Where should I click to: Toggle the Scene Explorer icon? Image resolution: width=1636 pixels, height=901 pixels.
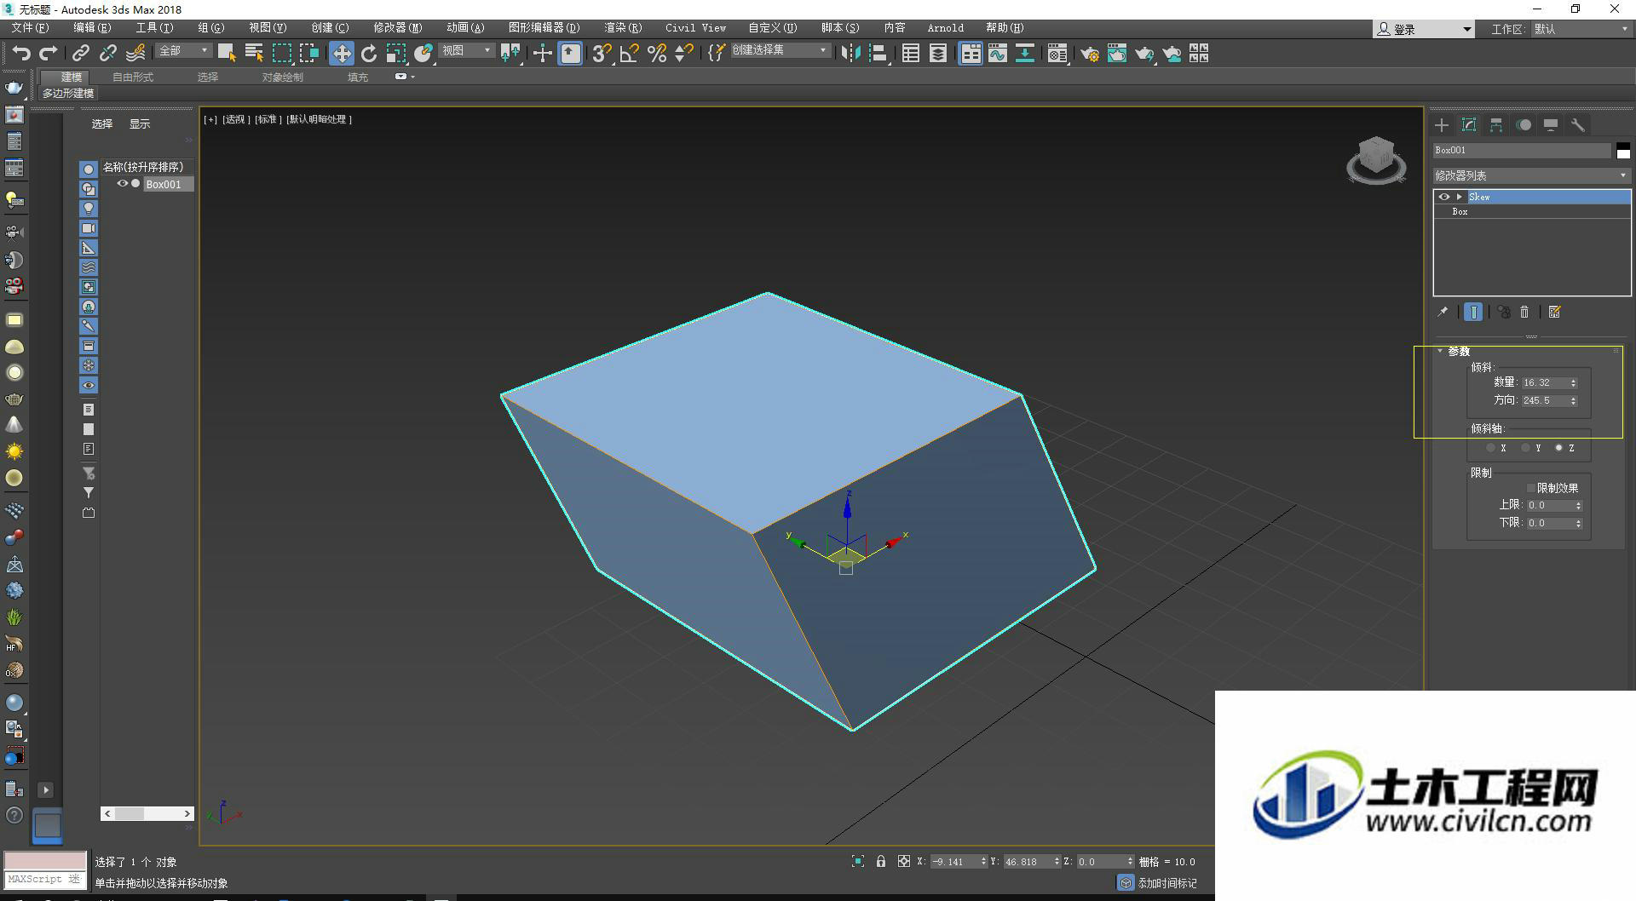coord(911,54)
